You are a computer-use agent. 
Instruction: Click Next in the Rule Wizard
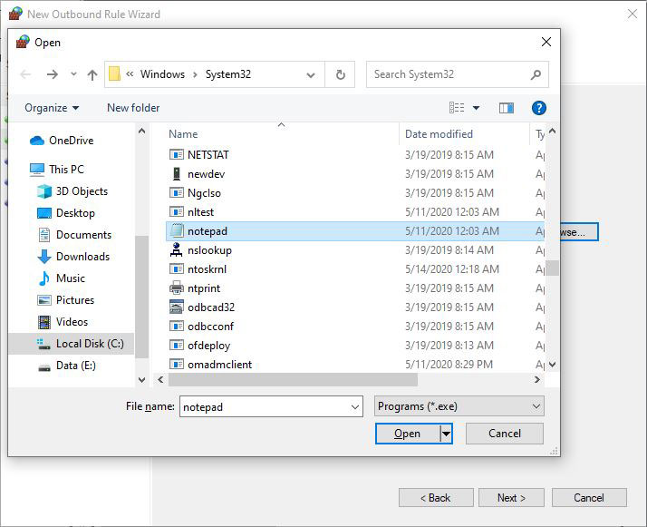point(511,498)
